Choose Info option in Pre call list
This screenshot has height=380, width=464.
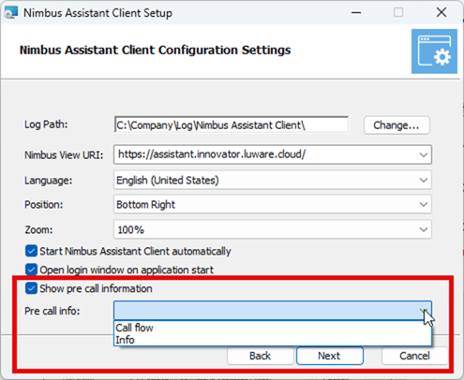coord(273,340)
